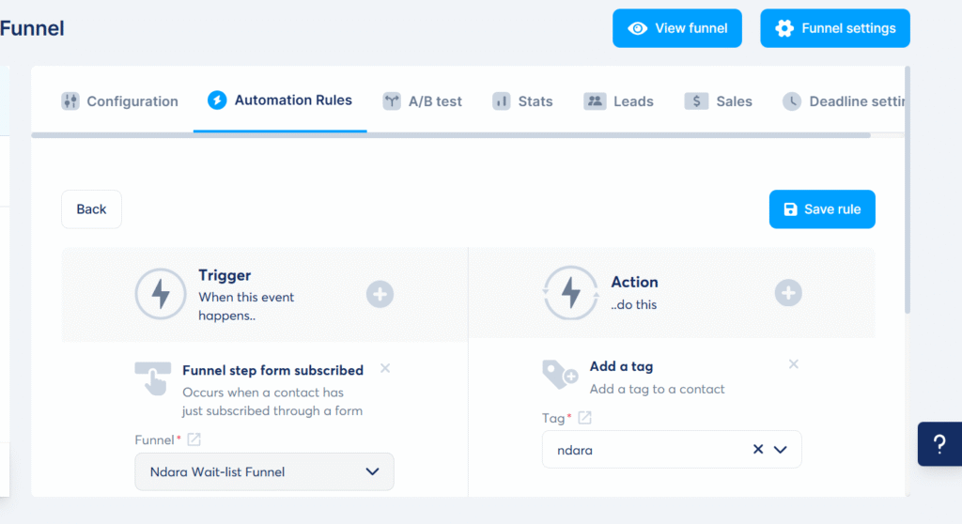Screen dimensions: 962x524
Task: Click the Add a tag icon
Action: pyautogui.click(x=561, y=375)
